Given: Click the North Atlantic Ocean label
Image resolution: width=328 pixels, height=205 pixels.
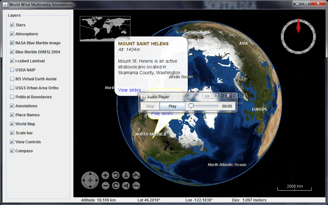Looking at the screenshot, I should [227, 165].
